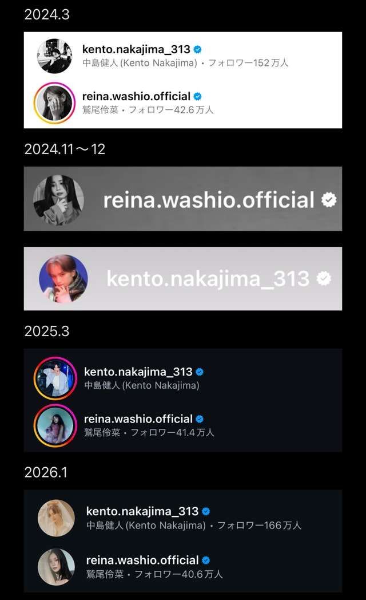Open the kento.nakajima_313 username with 166万人 followers
Viewport: 366px width, 600px height.
point(142,511)
